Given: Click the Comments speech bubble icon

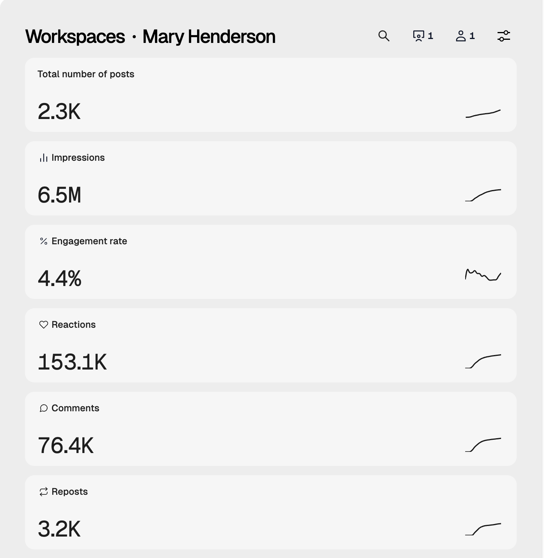Looking at the screenshot, I should pyautogui.click(x=43, y=408).
